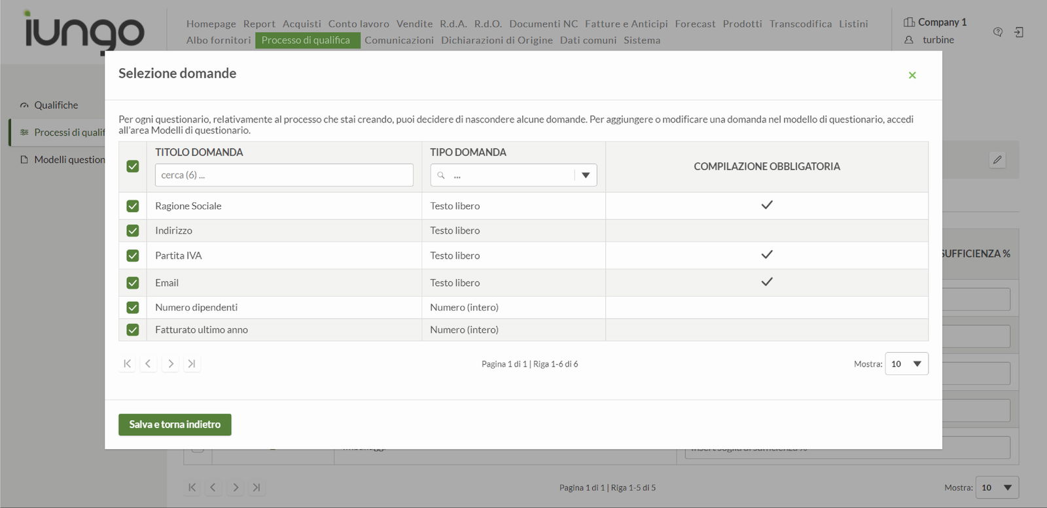Click background pager next page icon
This screenshot has height=508, width=1047.
pyautogui.click(x=235, y=487)
